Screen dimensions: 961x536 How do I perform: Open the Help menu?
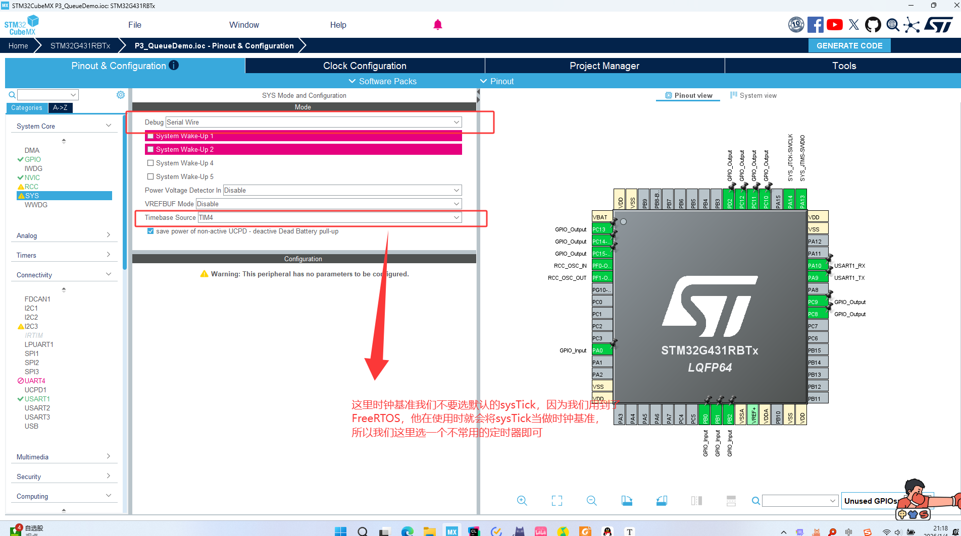point(338,25)
